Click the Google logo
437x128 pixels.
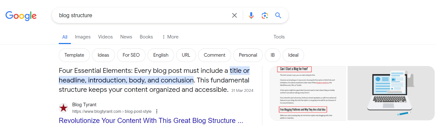pos(21,16)
